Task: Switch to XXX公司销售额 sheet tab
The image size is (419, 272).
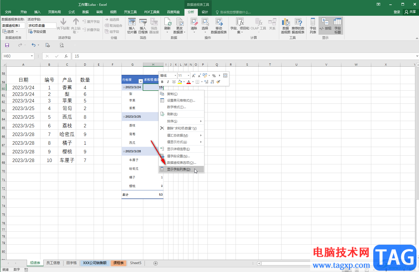Action: coord(95,263)
